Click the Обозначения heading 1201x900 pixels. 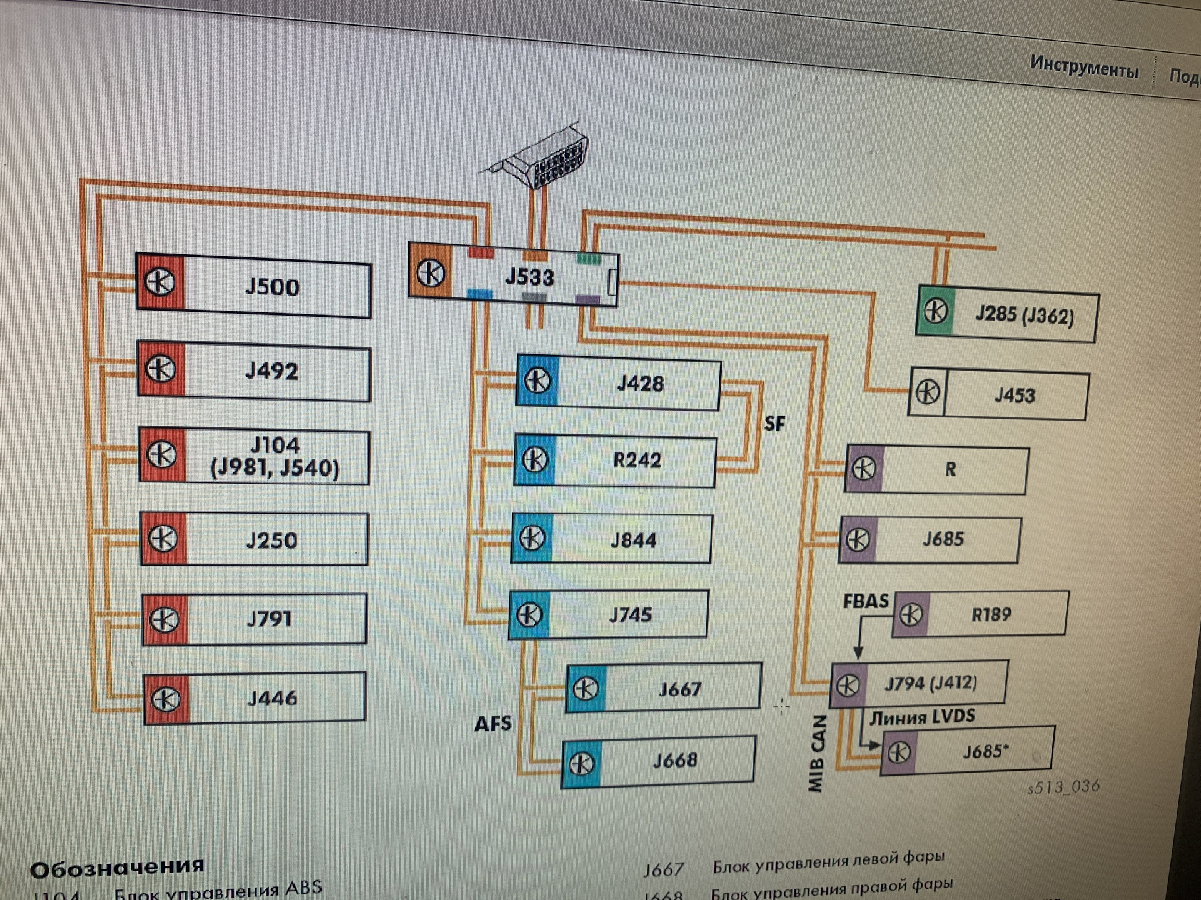click(117, 868)
